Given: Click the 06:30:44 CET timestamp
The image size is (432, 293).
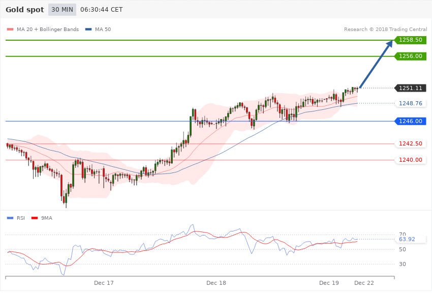Looking at the screenshot, I should click(x=101, y=10).
